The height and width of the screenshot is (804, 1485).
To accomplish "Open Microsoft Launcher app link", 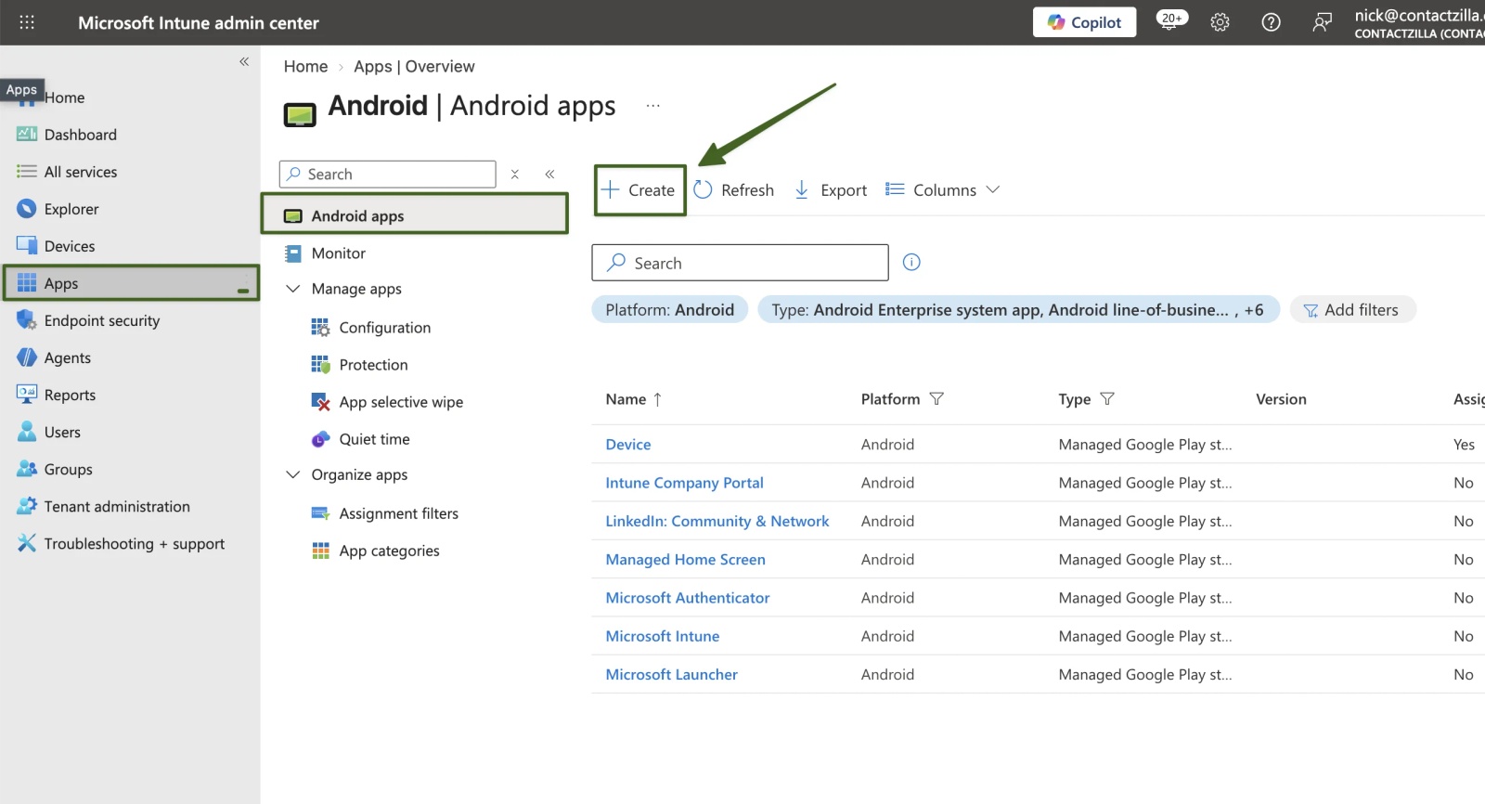I will [x=671, y=675].
